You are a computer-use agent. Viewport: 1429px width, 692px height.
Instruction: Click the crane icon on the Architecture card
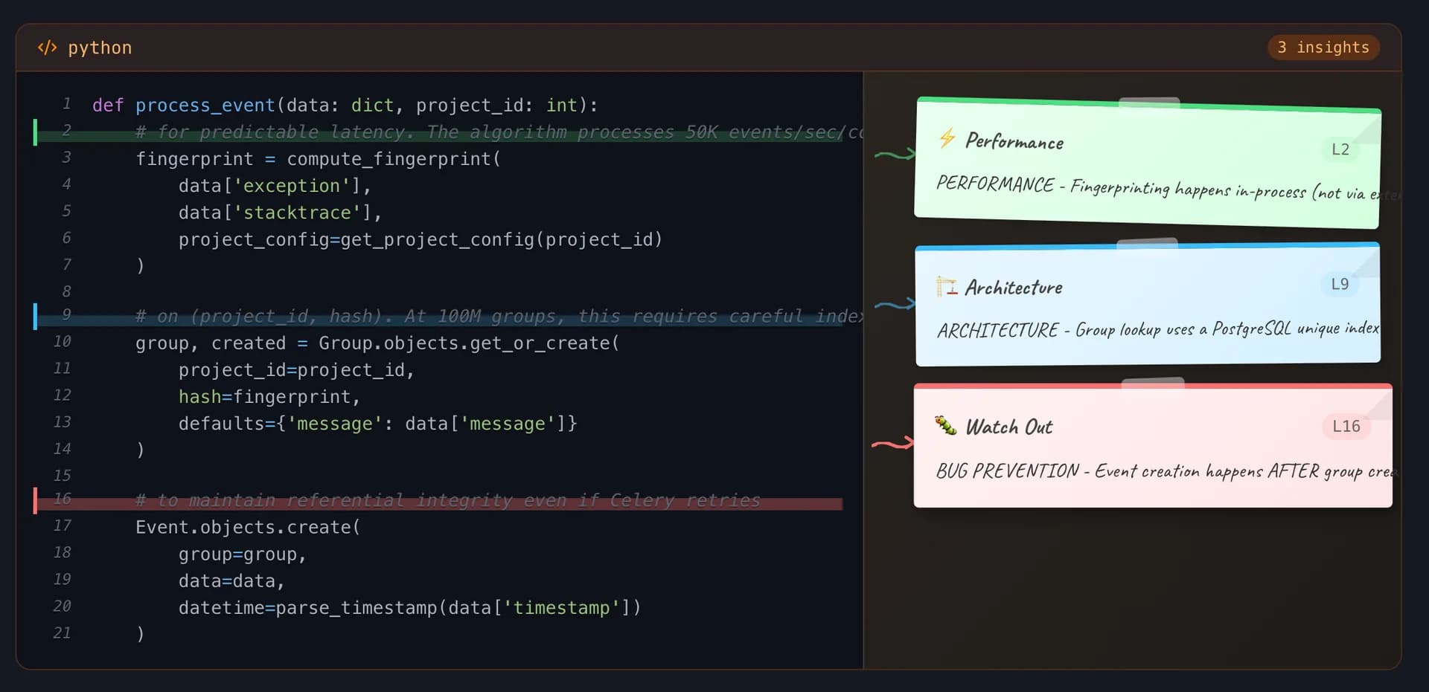click(945, 285)
